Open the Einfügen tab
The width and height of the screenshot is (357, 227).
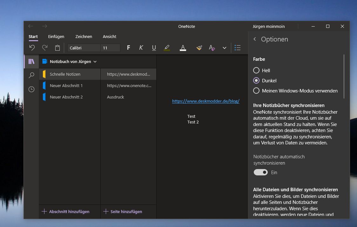(x=56, y=36)
